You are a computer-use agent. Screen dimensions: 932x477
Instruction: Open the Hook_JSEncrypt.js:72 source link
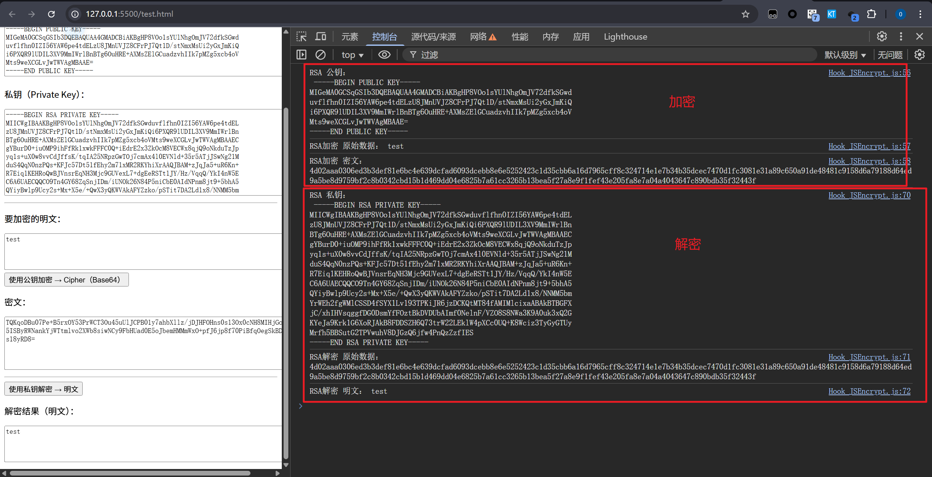(869, 391)
